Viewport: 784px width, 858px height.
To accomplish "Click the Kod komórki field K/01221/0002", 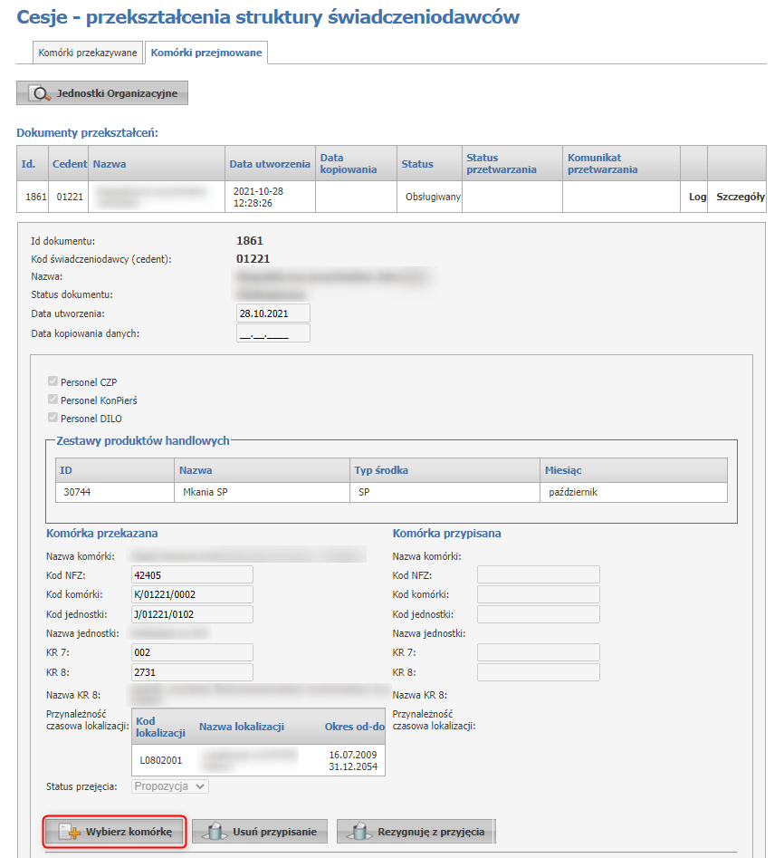I will click(x=192, y=594).
